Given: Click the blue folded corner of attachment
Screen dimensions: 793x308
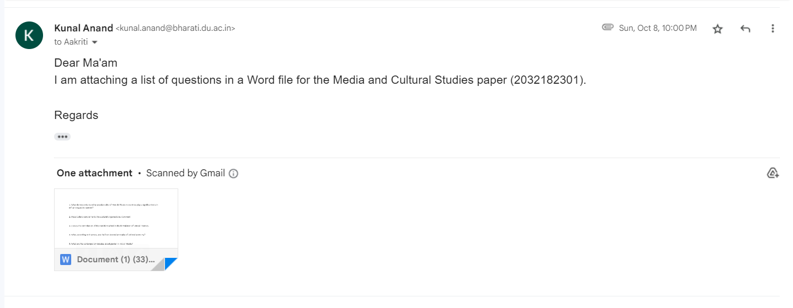Looking at the screenshot, I should pos(171,264).
